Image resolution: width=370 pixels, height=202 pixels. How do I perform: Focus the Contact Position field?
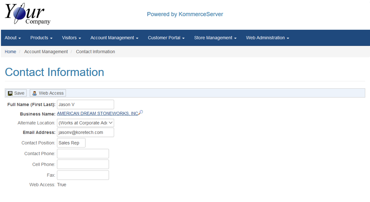click(x=71, y=143)
